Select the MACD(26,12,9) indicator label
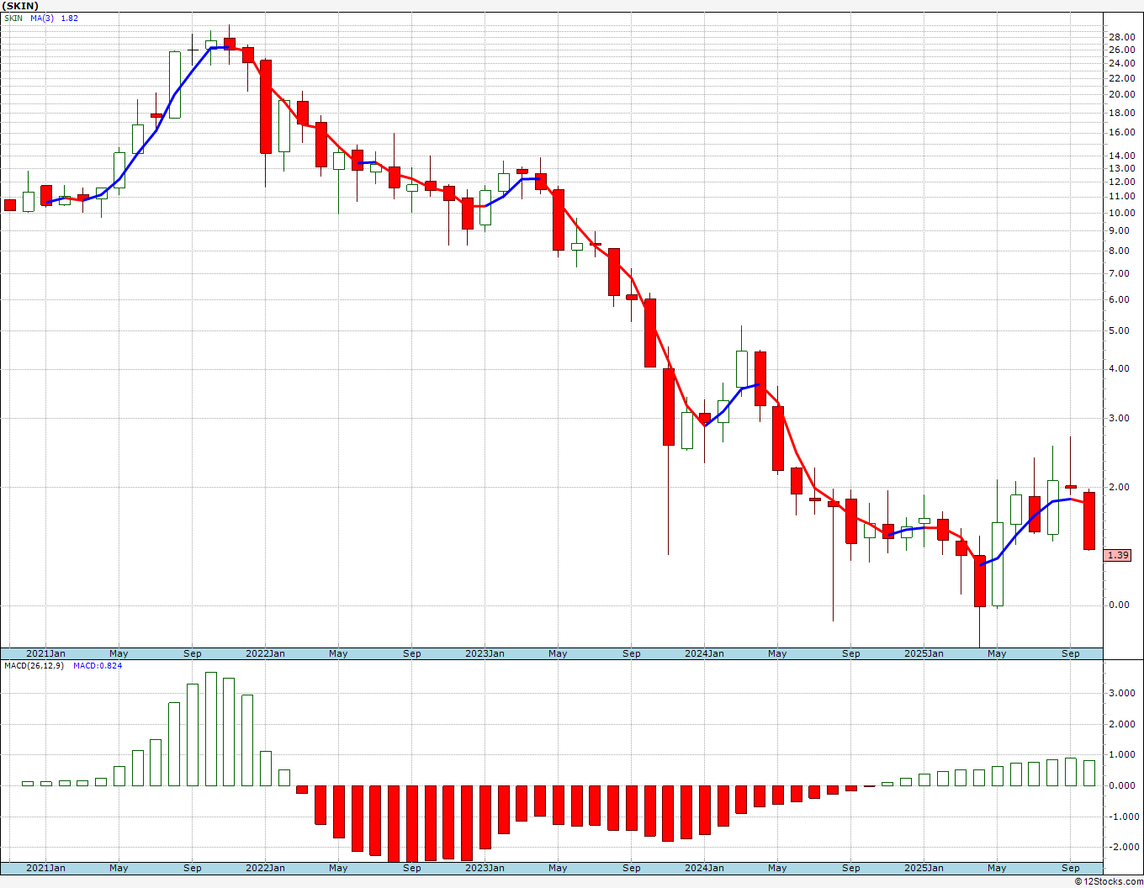This screenshot has width=1144, height=888. coord(34,665)
